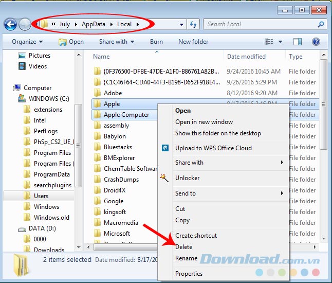The image size is (332, 283).
Task: Click the Droid4X folder icon
Action: (97, 190)
